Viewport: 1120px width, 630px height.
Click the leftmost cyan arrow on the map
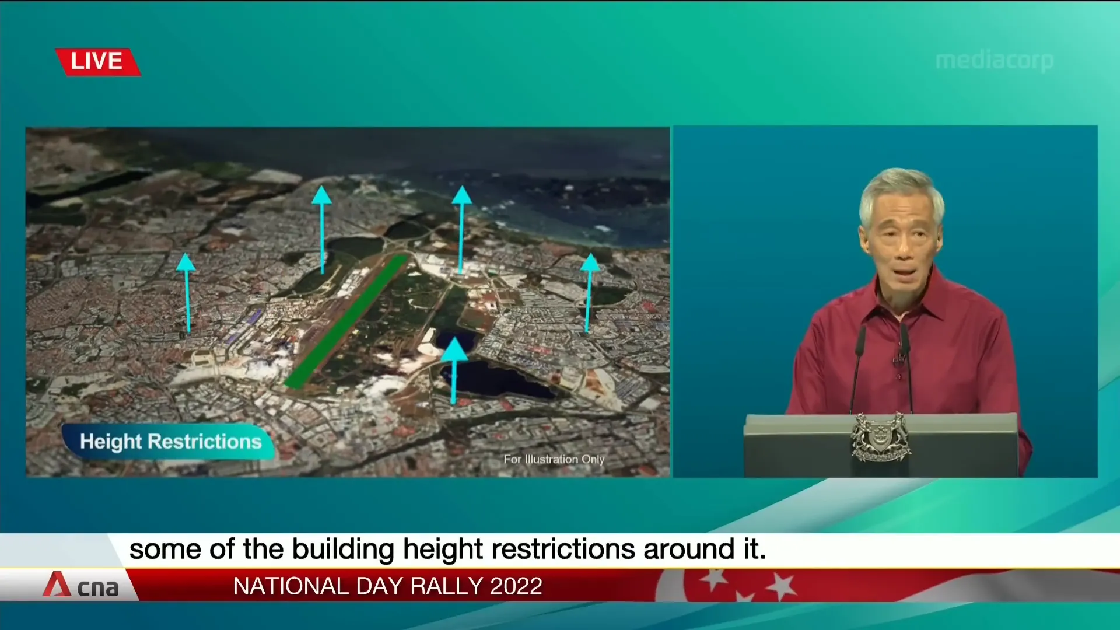pos(187,293)
